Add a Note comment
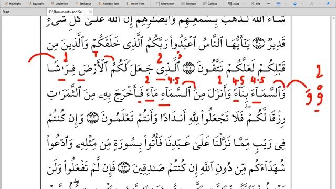 click(234, 4)
